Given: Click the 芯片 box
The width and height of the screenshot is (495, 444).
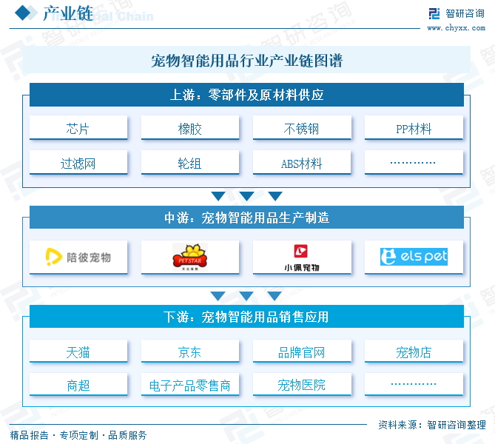Looking at the screenshot, I should (x=78, y=129).
